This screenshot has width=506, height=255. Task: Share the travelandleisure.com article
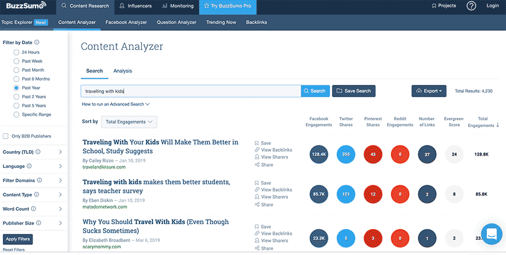pos(264,165)
